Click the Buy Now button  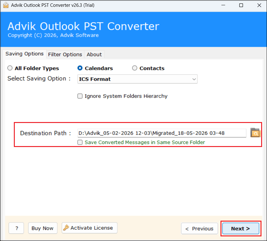click(42, 228)
